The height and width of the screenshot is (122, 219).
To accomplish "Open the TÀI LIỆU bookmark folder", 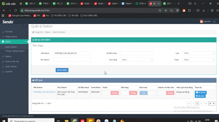I will 74,15.
